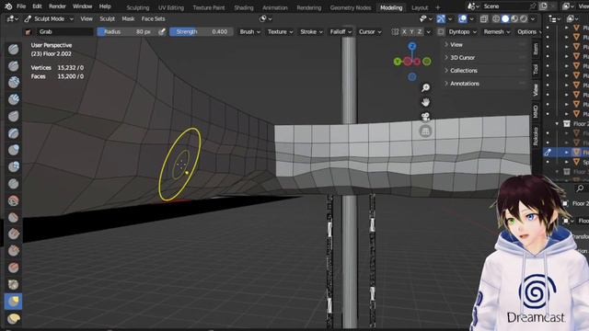
Task: Toggle X-ray mode
Action: point(484,18)
